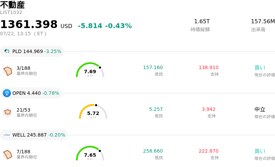Open the OPEN 4.440 ticker pill
Screen dimensions: 275x167
[31, 93]
